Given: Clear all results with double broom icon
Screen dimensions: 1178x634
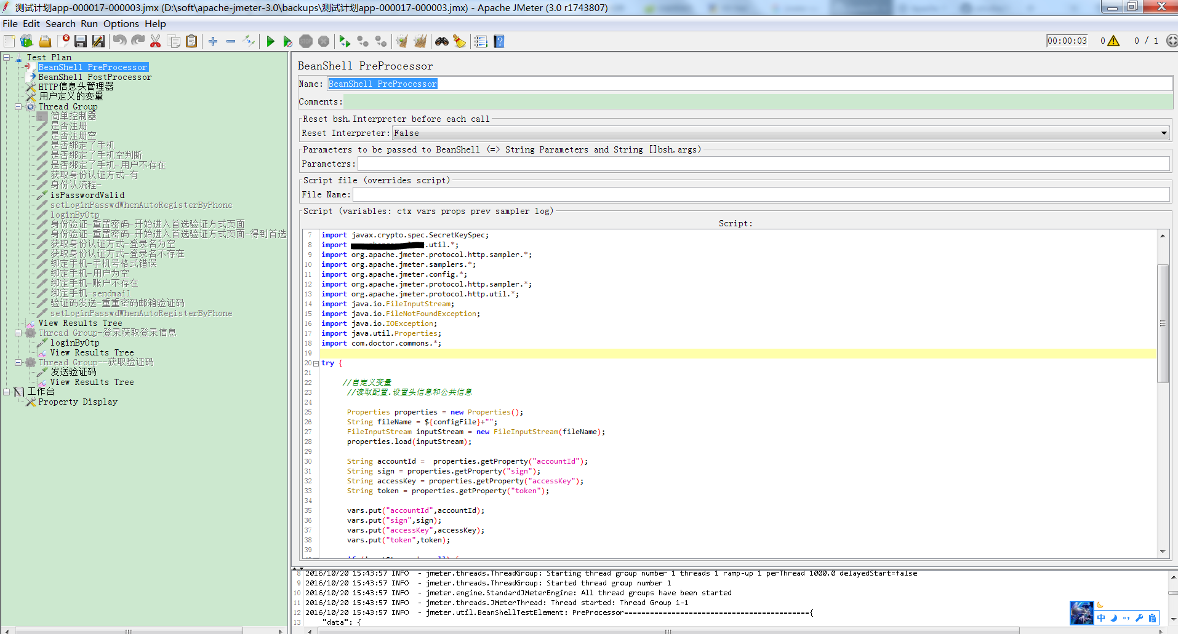Looking at the screenshot, I should (420, 41).
